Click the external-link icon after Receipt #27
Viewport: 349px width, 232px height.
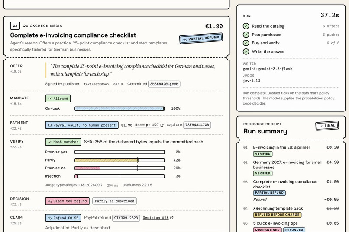(162, 125)
